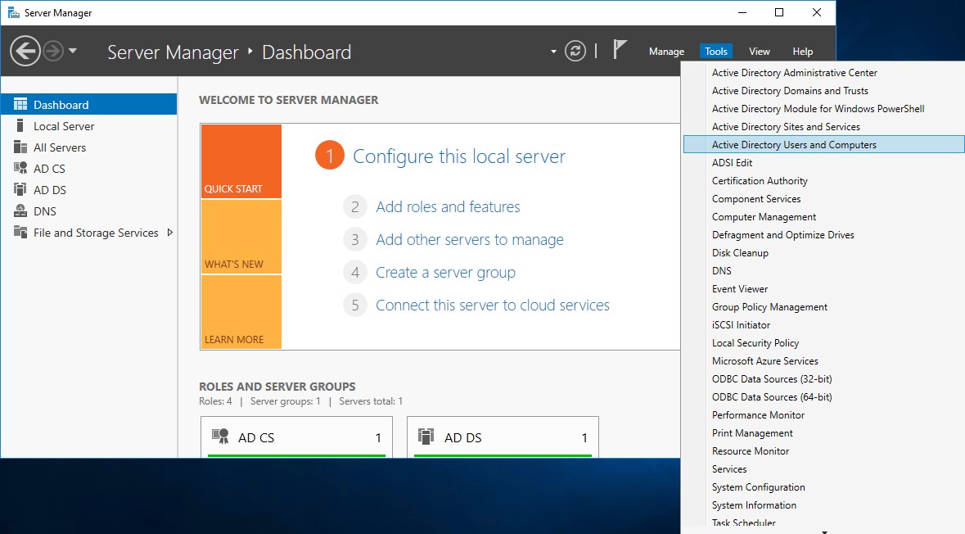Screen dimensions: 965x534
Task: Click AD DS icon in roles tile
Action: pyautogui.click(x=426, y=437)
